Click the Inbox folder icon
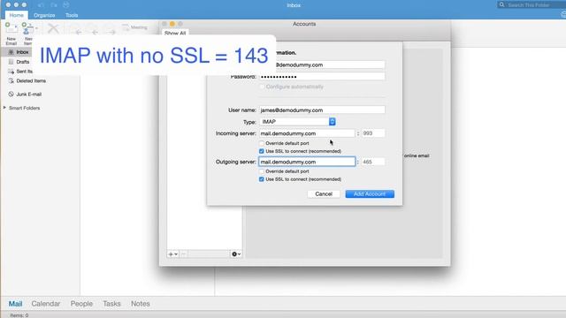Viewport: 566px width, 318px height. pyautogui.click(x=11, y=52)
